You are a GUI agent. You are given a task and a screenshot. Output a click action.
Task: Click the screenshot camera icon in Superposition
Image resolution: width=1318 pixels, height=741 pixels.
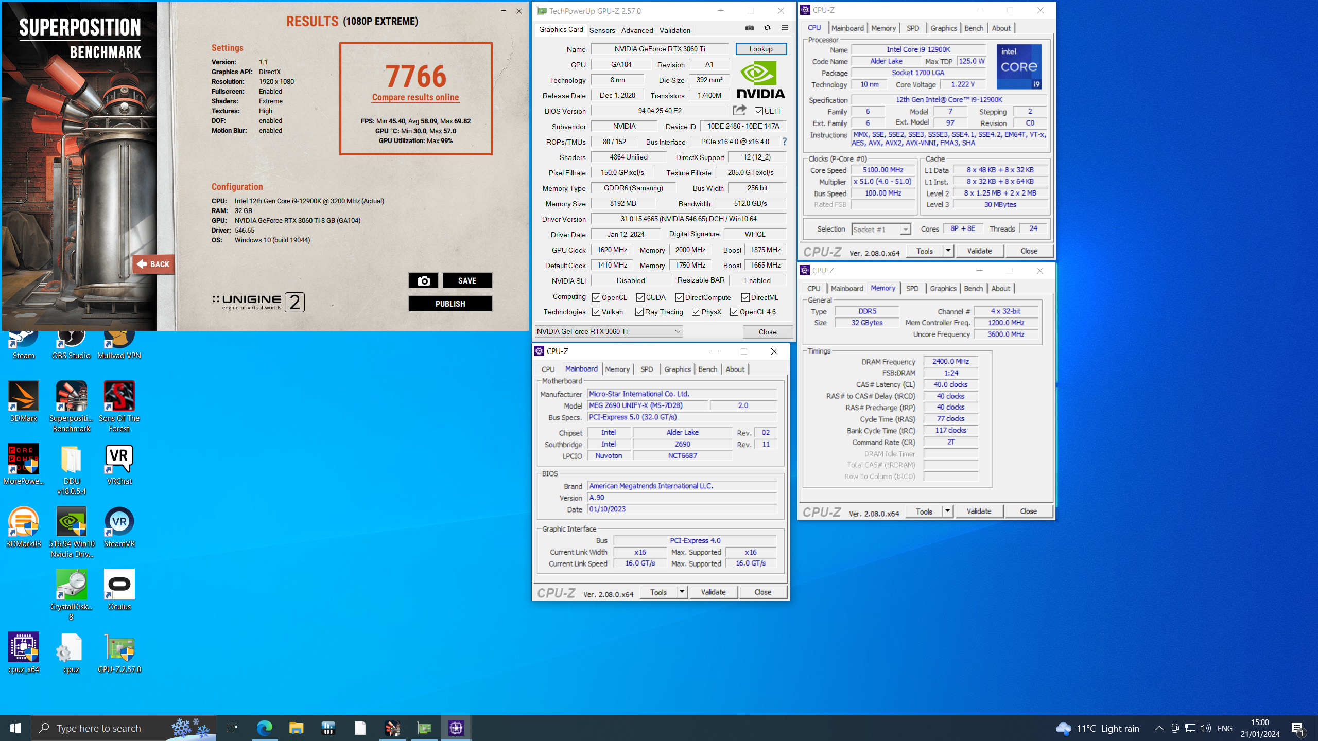coord(423,280)
